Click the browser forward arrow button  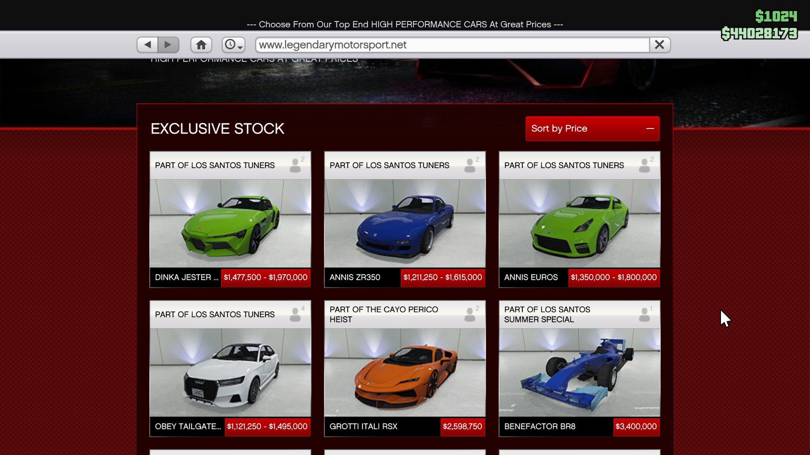pyautogui.click(x=168, y=45)
